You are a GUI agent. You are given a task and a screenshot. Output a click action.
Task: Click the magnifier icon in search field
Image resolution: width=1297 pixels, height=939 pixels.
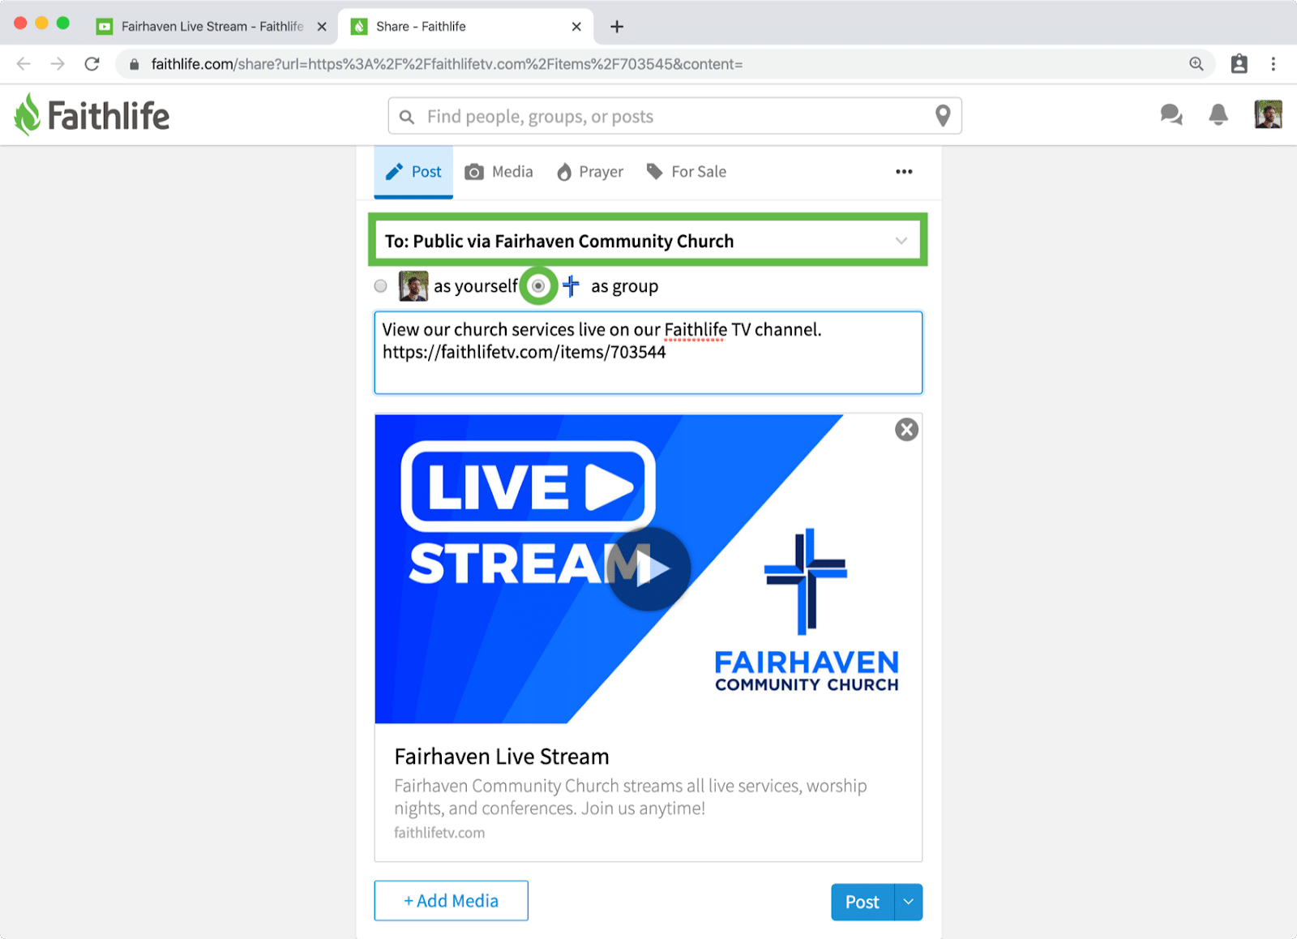407,117
